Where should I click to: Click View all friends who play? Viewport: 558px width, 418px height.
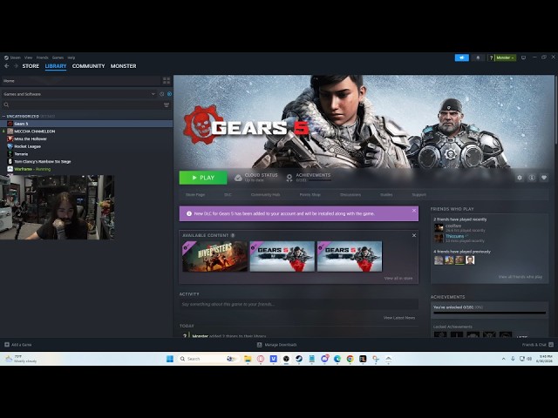[x=521, y=277]
